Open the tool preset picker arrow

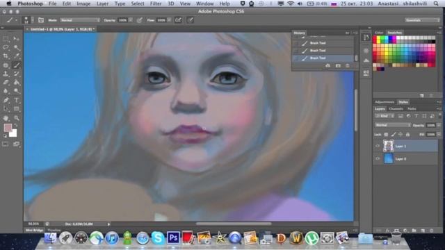pos(16,20)
